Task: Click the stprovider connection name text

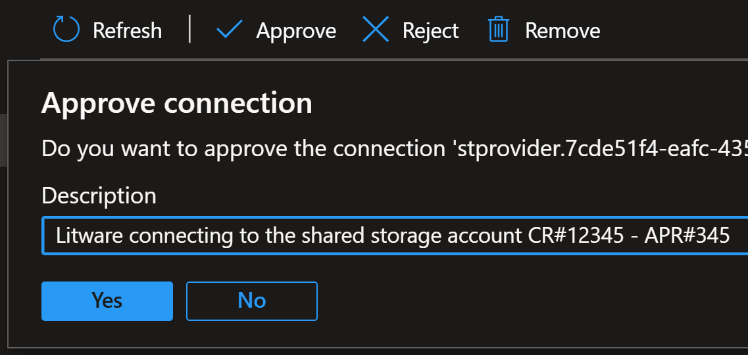Action: (x=599, y=149)
